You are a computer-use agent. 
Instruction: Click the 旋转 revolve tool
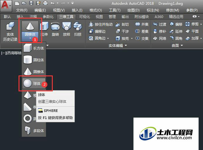click(55, 29)
